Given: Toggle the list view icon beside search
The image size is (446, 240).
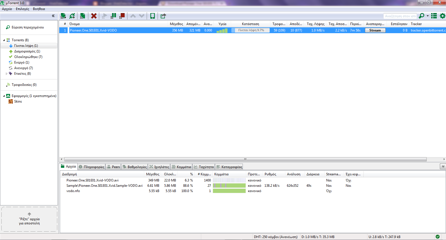Looking at the screenshot, I should pos(434,16).
